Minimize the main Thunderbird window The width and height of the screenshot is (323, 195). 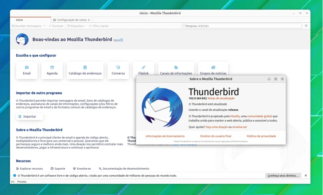pos(294,13)
